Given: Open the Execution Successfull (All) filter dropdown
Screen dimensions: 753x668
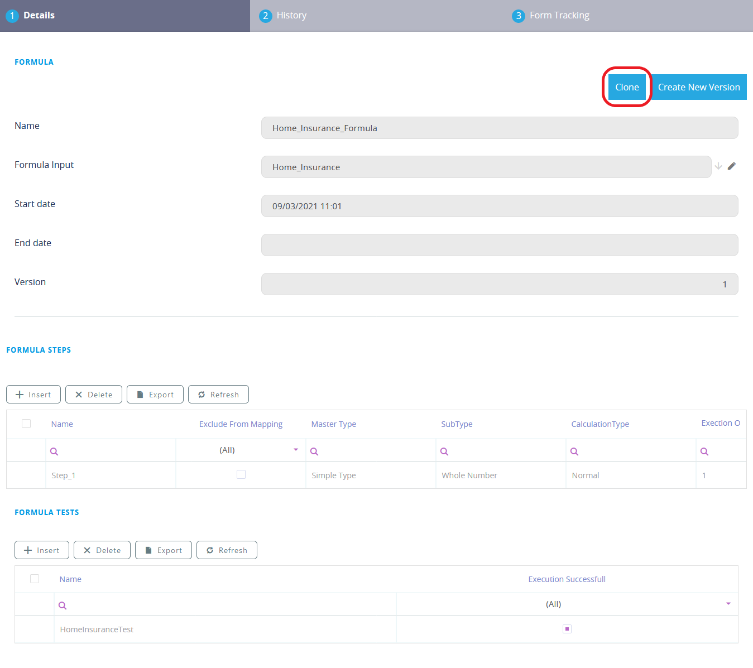Looking at the screenshot, I should coord(728,604).
